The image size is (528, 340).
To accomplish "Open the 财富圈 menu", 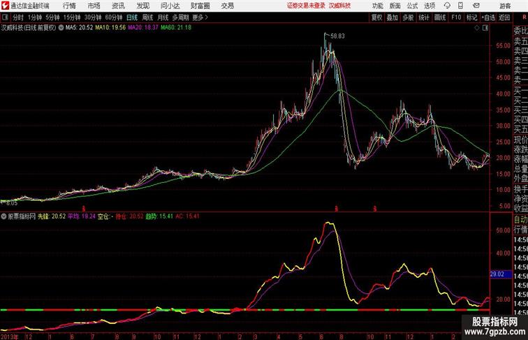I will (x=200, y=6).
